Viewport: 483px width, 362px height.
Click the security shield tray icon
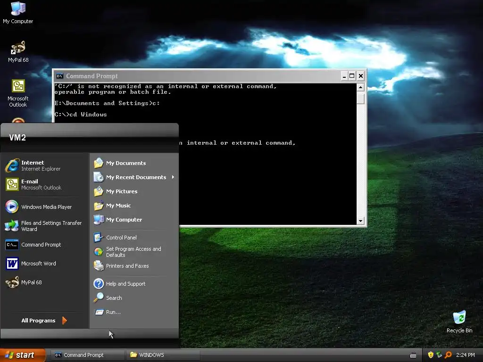click(x=431, y=355)
